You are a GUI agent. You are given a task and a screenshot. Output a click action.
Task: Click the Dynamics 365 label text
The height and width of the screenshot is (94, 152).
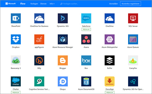63,26
